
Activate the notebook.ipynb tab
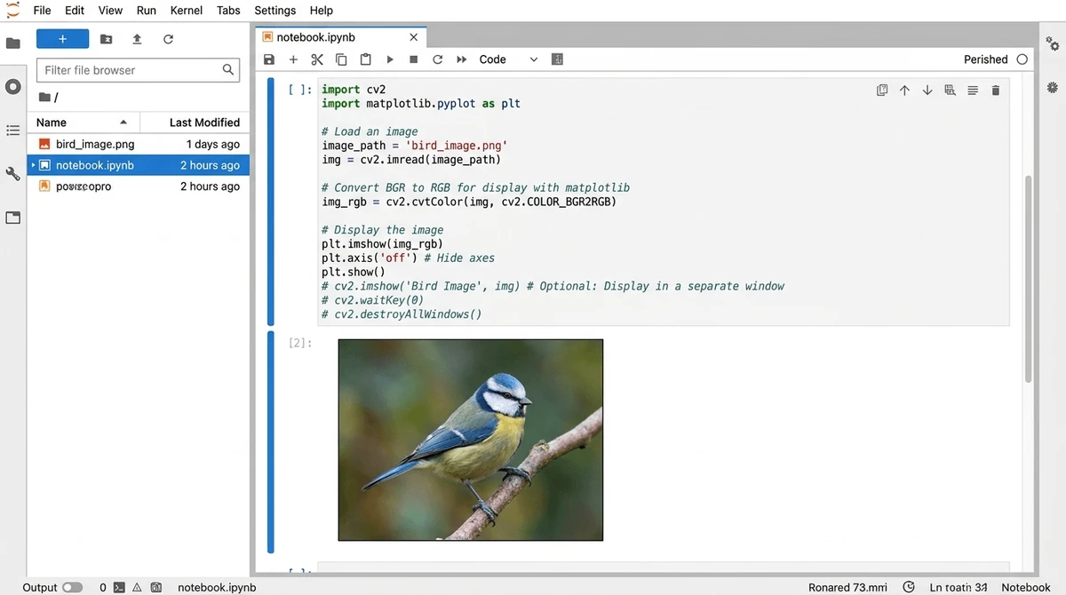click(340, 37)
